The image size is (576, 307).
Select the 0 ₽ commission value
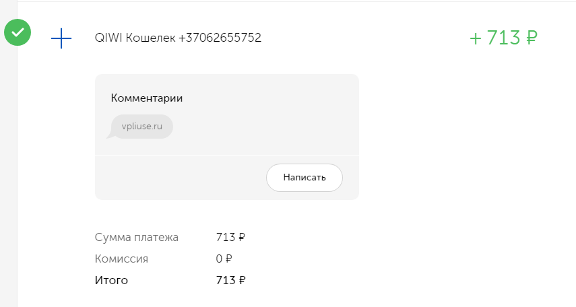point(224,259)
